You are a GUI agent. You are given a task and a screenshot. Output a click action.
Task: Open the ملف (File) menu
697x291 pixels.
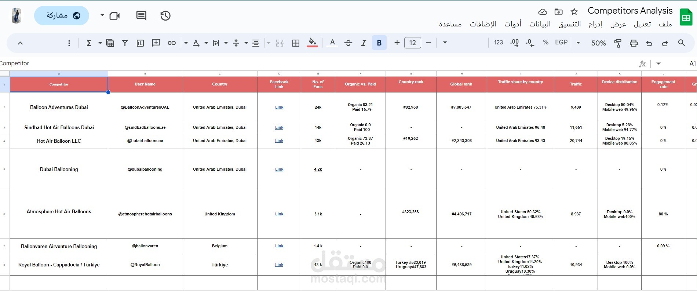pos(665,24)
